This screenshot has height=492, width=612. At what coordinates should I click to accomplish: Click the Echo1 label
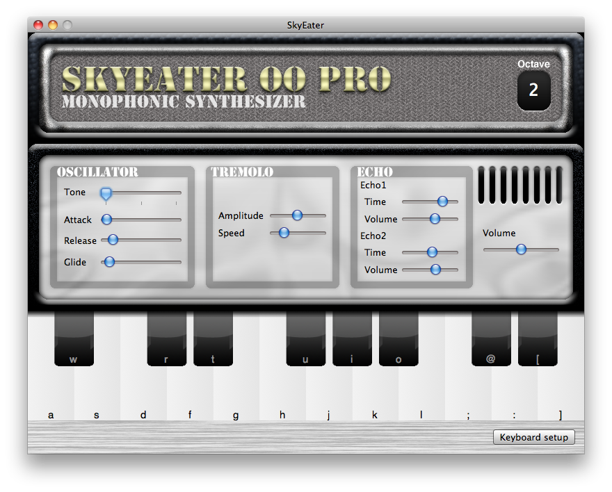pos(373,185)
